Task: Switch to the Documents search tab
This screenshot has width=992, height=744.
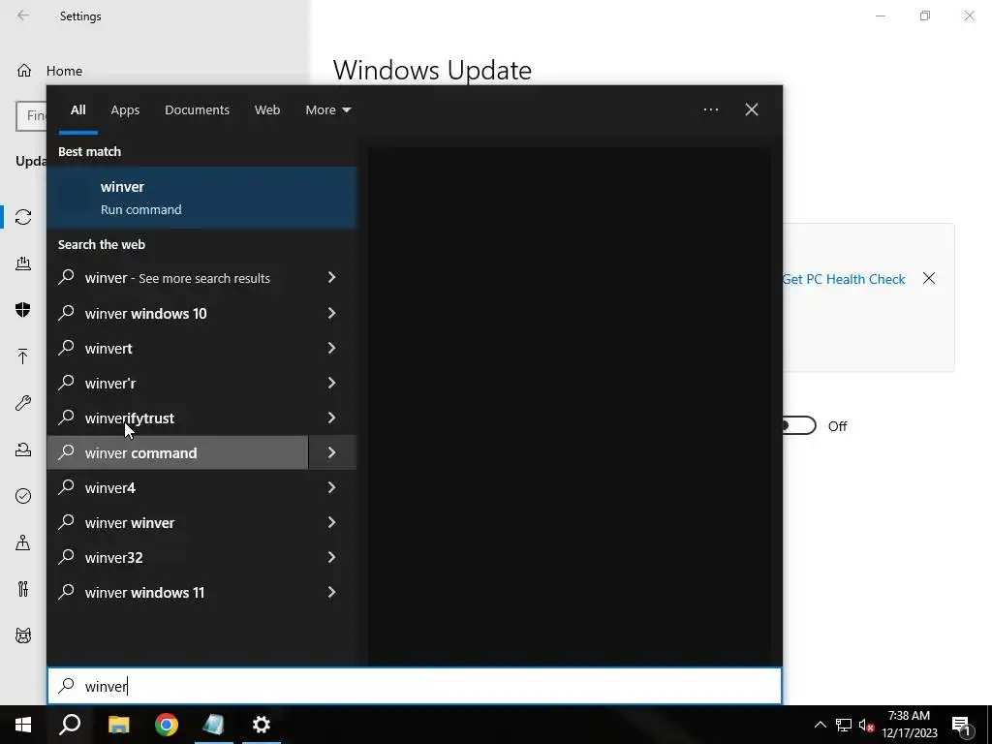Action: tap(197, 110)
